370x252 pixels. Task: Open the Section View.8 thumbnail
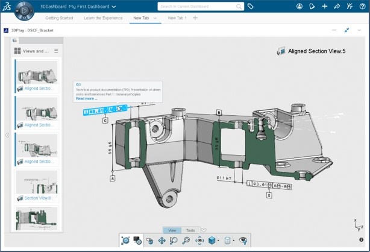click(37, 186)
